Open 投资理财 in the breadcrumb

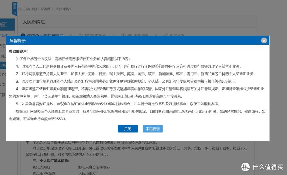[30, 9]
